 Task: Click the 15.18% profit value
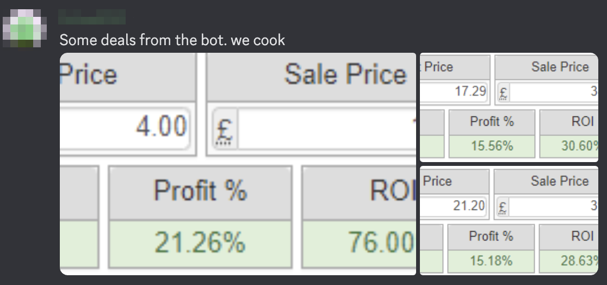click(x=491, y=261)
